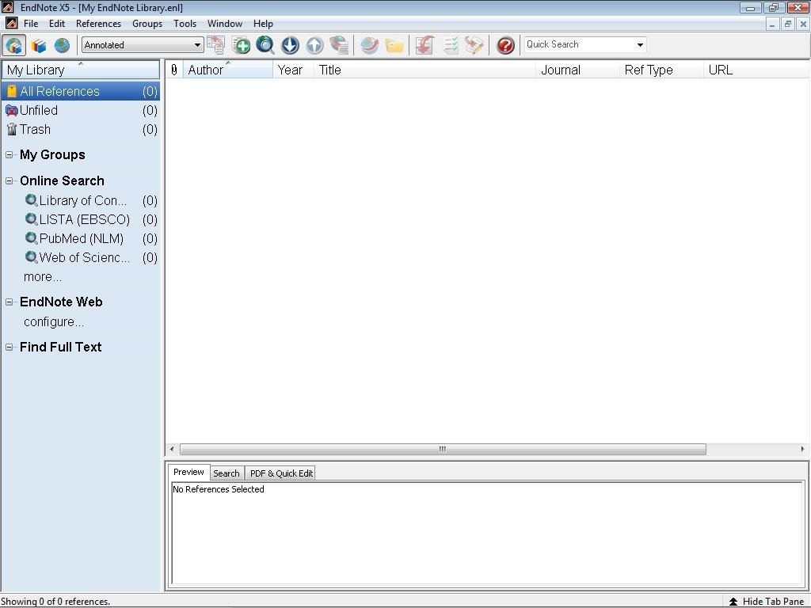811x608 pixels.
Task: Open the References menu
Action: (x=98, y=24)
